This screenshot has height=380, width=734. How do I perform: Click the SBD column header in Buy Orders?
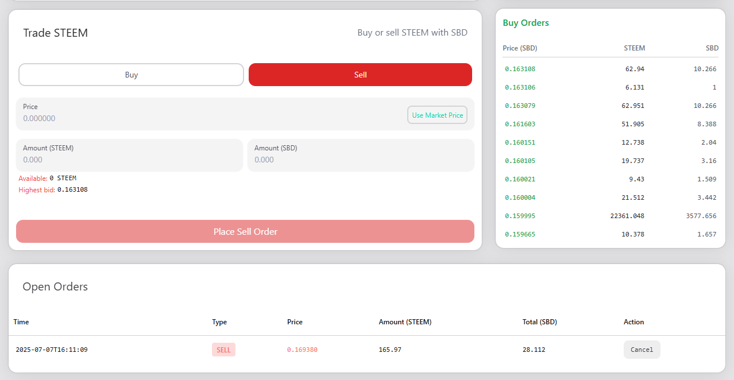[x=712, y=48]
